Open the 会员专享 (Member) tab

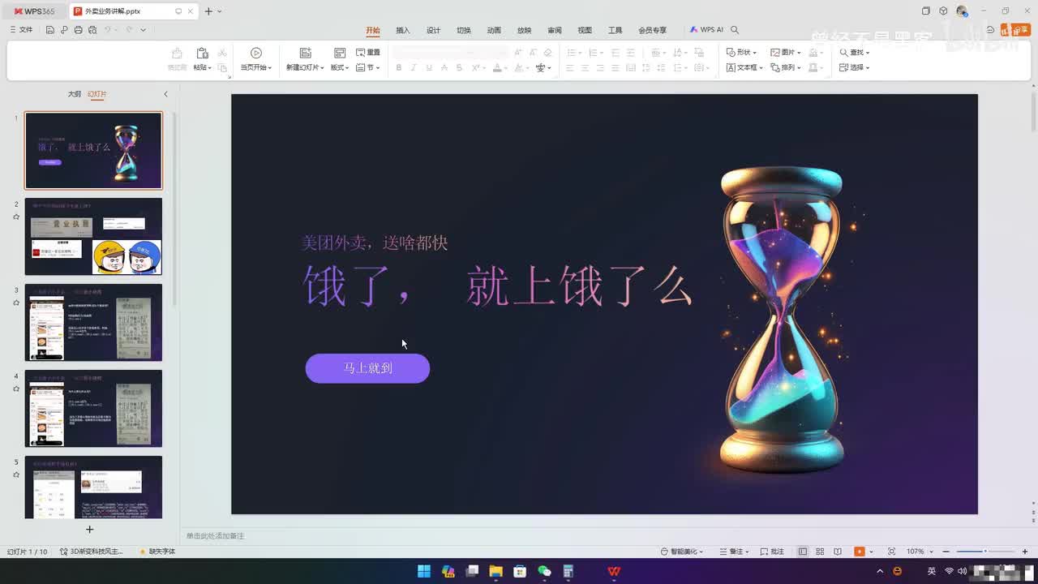[x=652, y=30]
